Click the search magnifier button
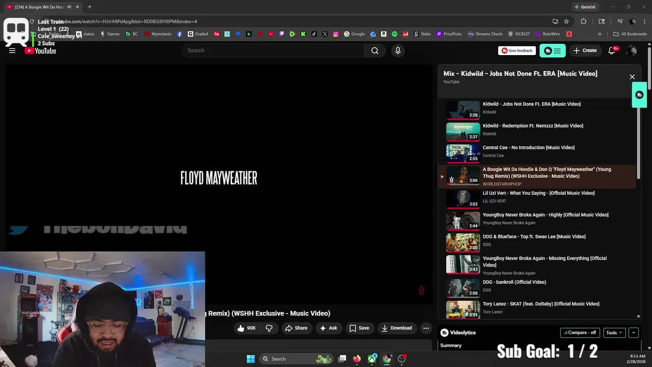The width and height of the screenshot is (652, 367). tap(375, 50)
